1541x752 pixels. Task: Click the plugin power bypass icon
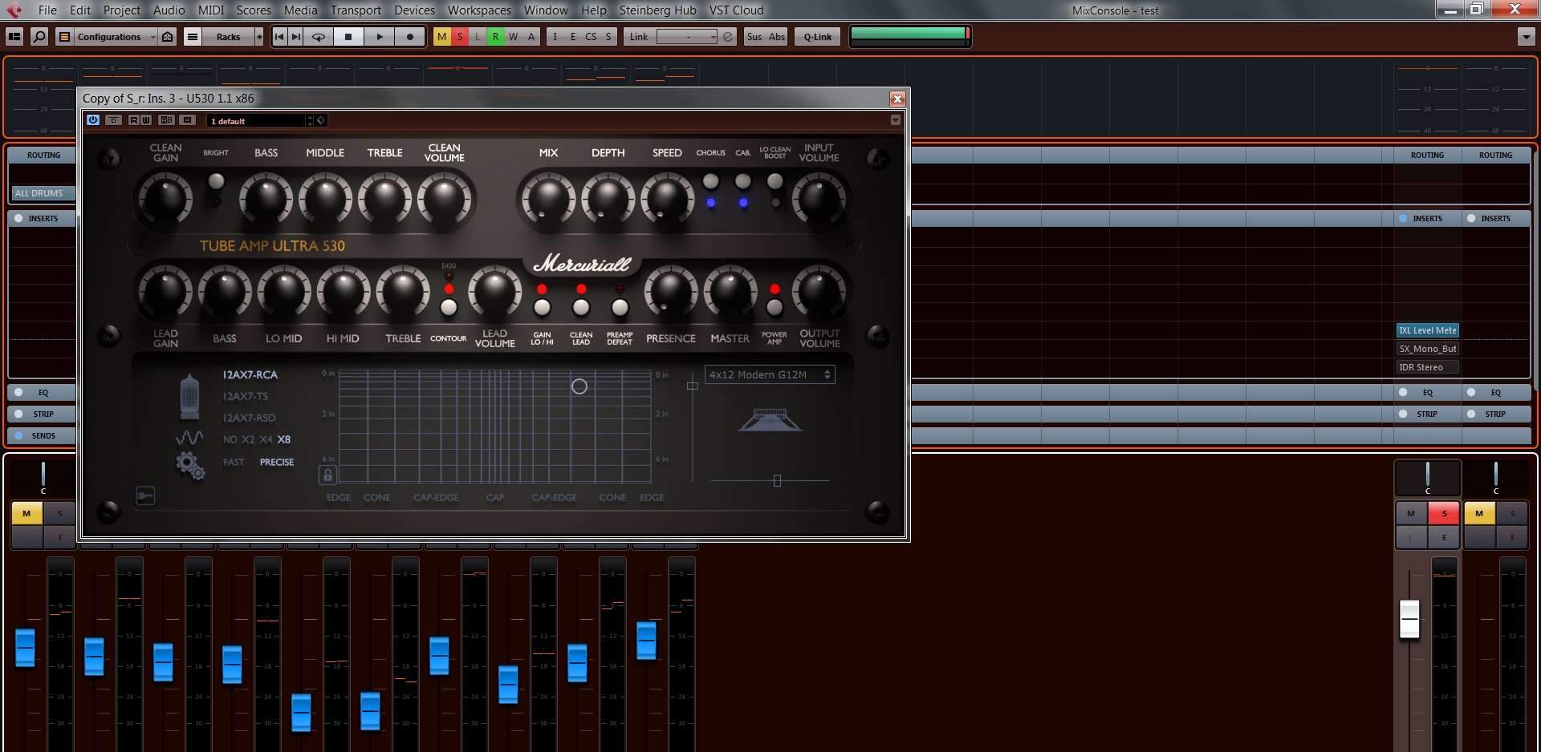click(93, 120)
